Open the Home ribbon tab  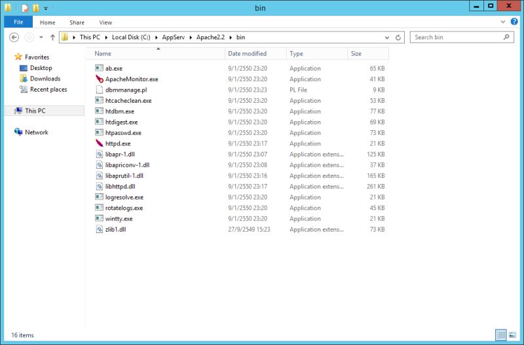[x=47, y=22]
